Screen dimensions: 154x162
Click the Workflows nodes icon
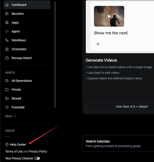point(7,40)
